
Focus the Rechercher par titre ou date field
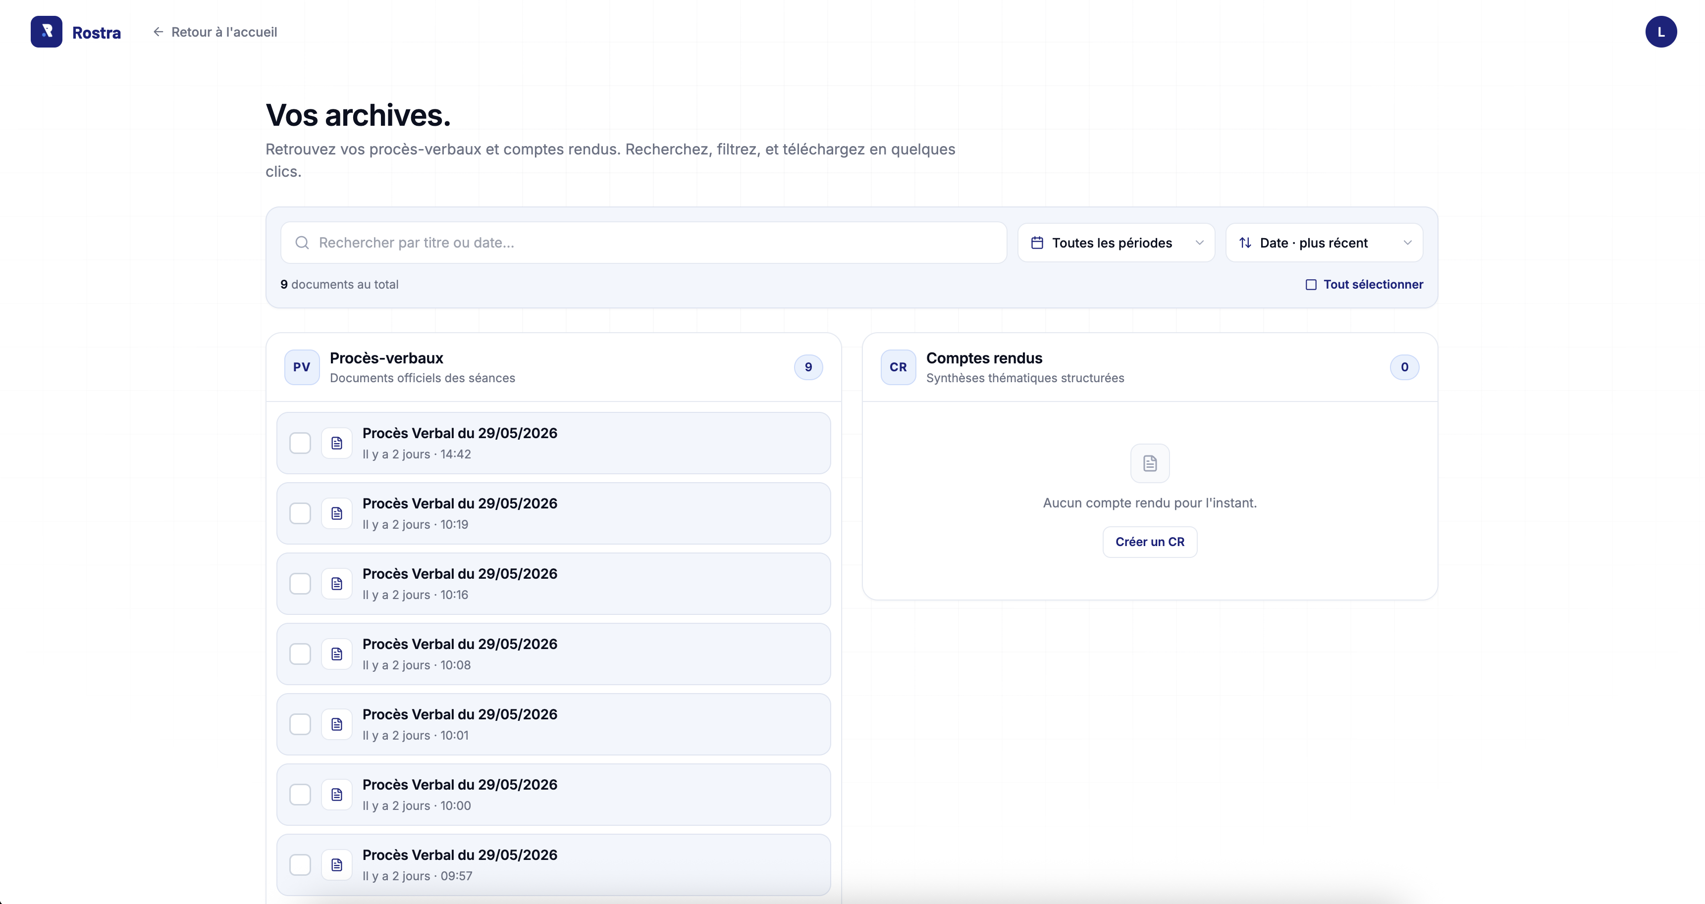click(643, 243)
